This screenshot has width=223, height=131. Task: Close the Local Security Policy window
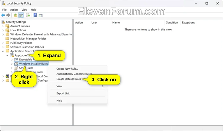(217, 3)
